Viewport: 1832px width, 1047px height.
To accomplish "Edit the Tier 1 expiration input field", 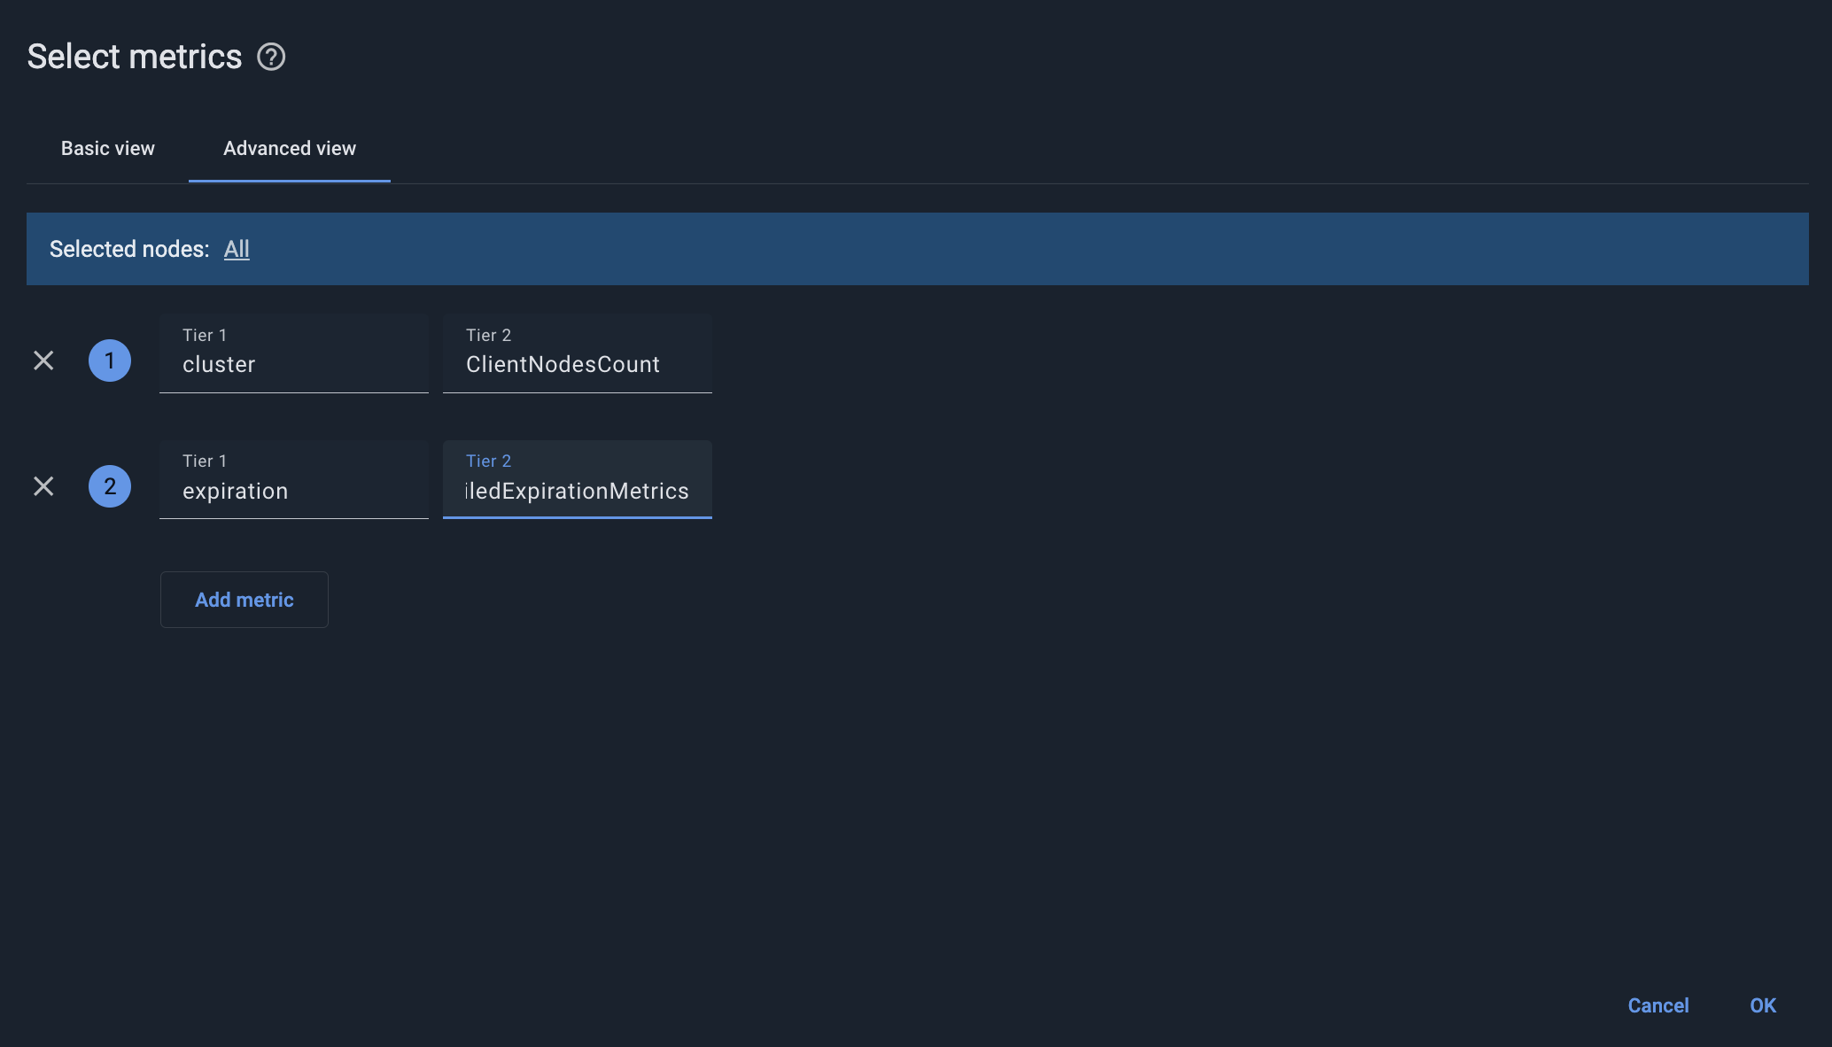I will (x=294, y=490).
